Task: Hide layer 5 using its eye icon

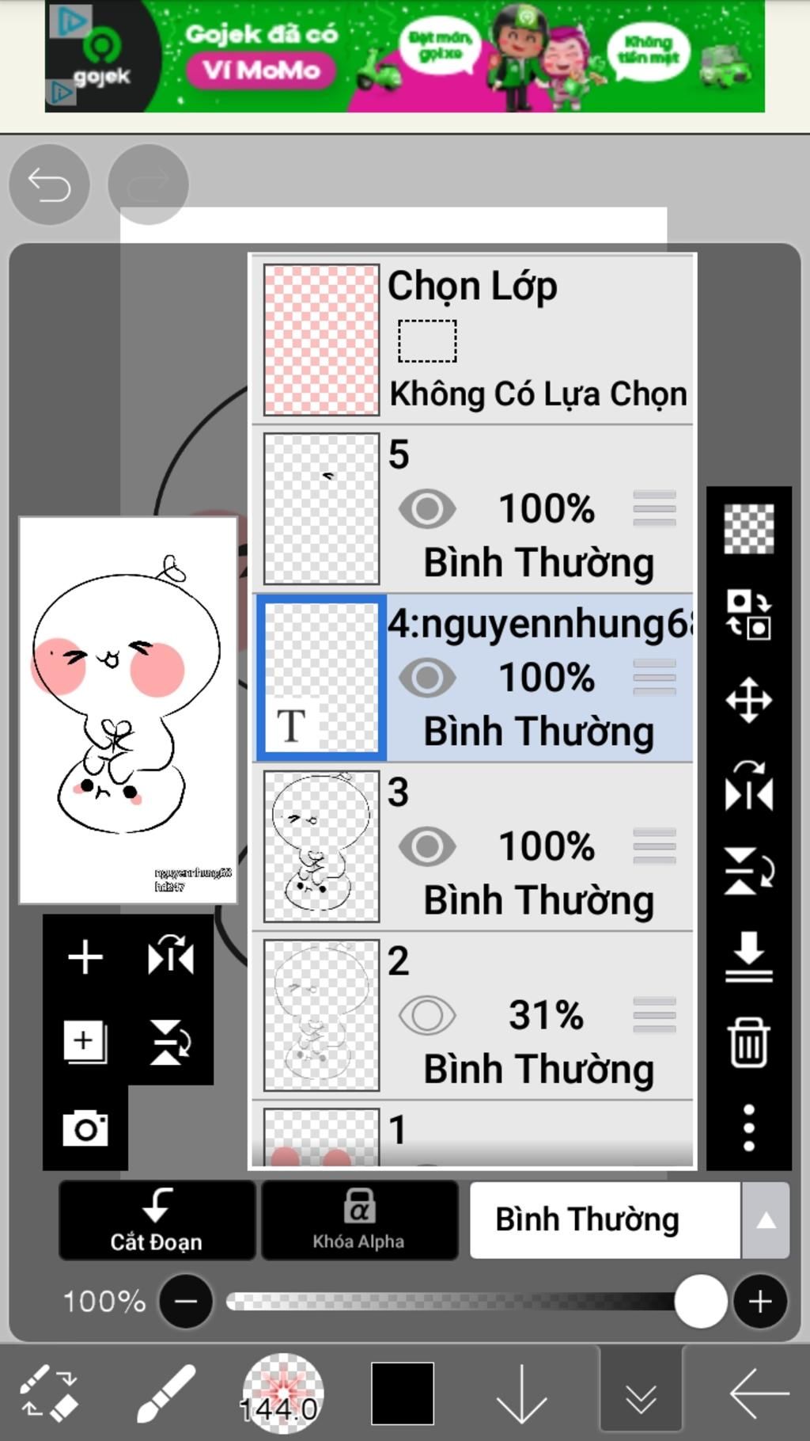Action: (427, 509)
